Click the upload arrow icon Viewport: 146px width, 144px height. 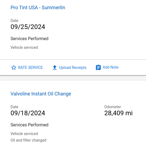point(55,67)
